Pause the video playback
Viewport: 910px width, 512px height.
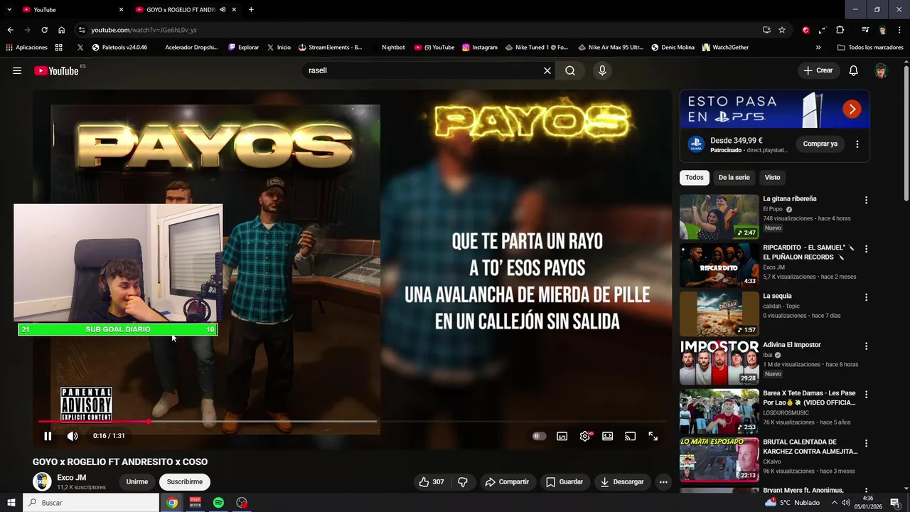coord(48,436)
